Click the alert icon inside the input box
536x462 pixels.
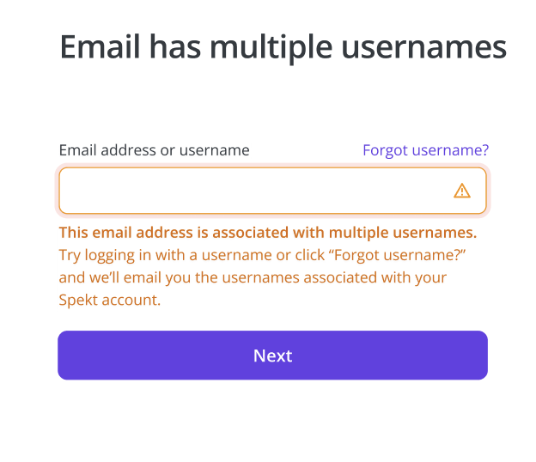[462, 191]
